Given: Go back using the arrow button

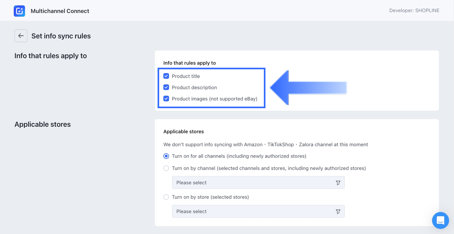Looking at the screenshot, I should tap(21, 36).
